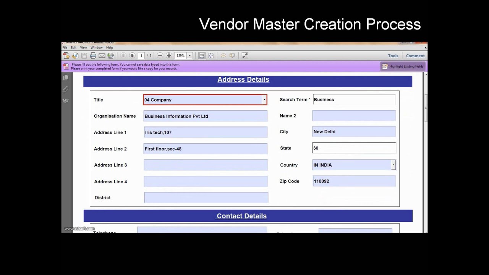
Task: Close the document with the small X
Action: [x=426, y=48]
